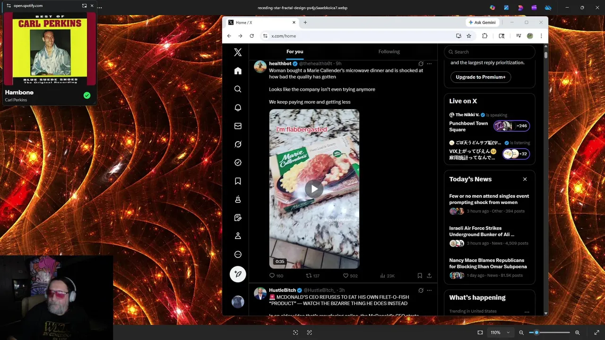Select the For you tab
Screen dimensions: 605x340
tap(295, 51)
